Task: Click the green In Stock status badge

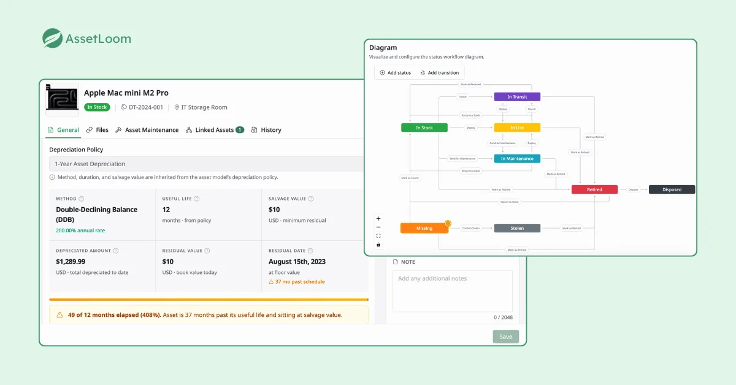Action: pyautogui.click(x=97, y=107)
